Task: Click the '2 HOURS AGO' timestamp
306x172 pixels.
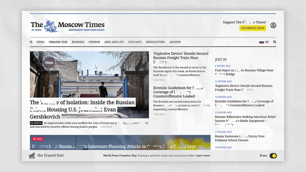Action: 223,66
